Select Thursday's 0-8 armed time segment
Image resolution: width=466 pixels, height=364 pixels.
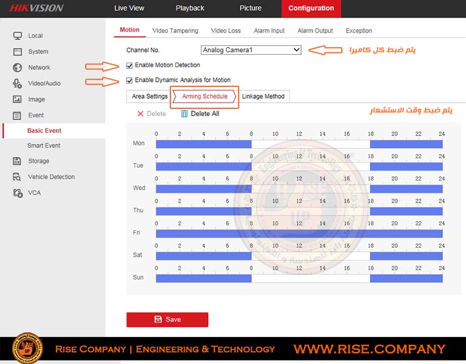204,211
